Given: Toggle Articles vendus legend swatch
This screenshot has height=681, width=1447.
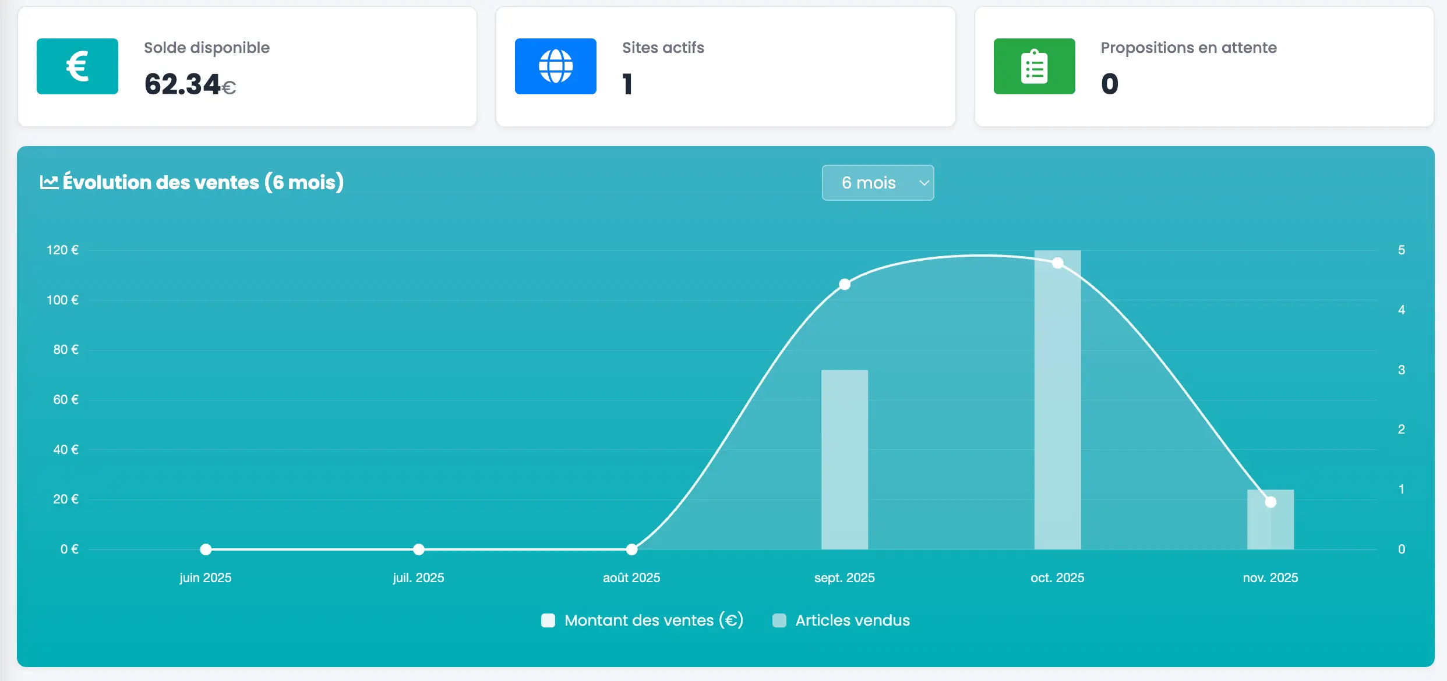Looking at the screenshot, I should click(779, 620).
